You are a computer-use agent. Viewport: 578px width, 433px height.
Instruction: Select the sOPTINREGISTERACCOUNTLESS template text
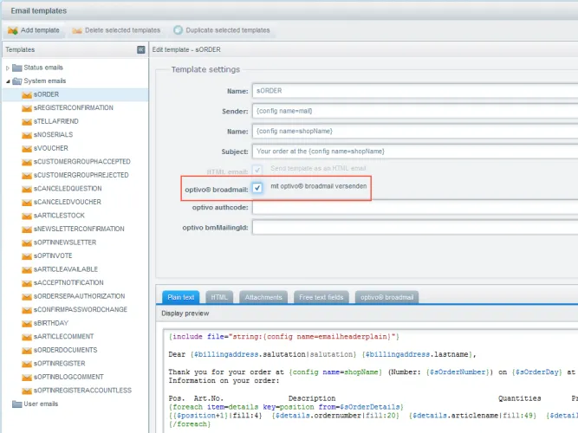[82, 391]
